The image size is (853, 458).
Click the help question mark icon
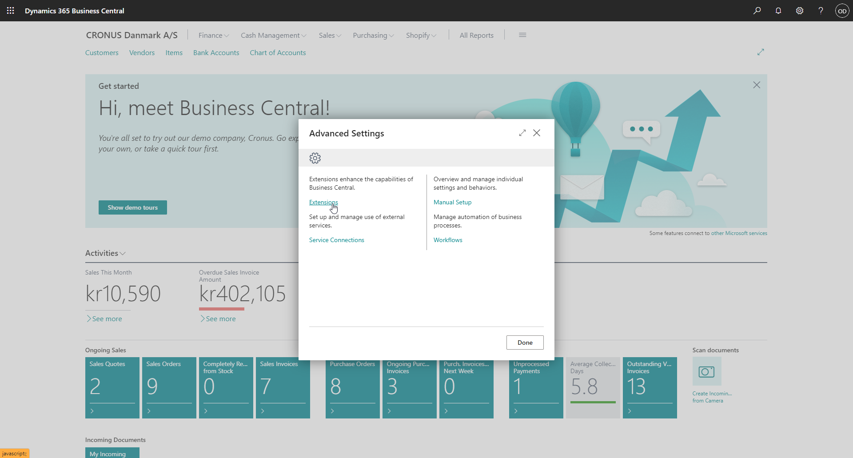821,11
